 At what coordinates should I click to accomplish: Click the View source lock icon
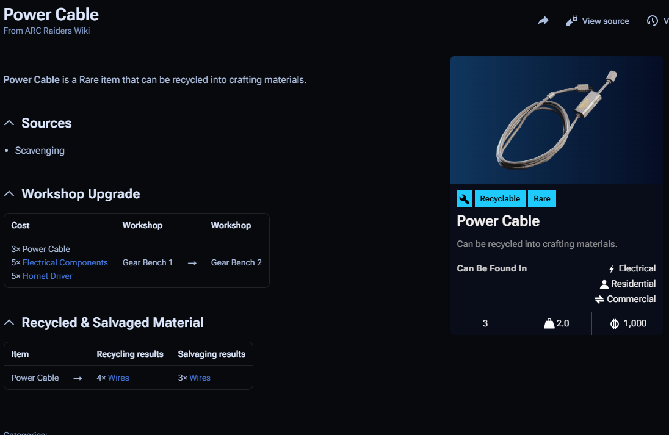point(571,21)
